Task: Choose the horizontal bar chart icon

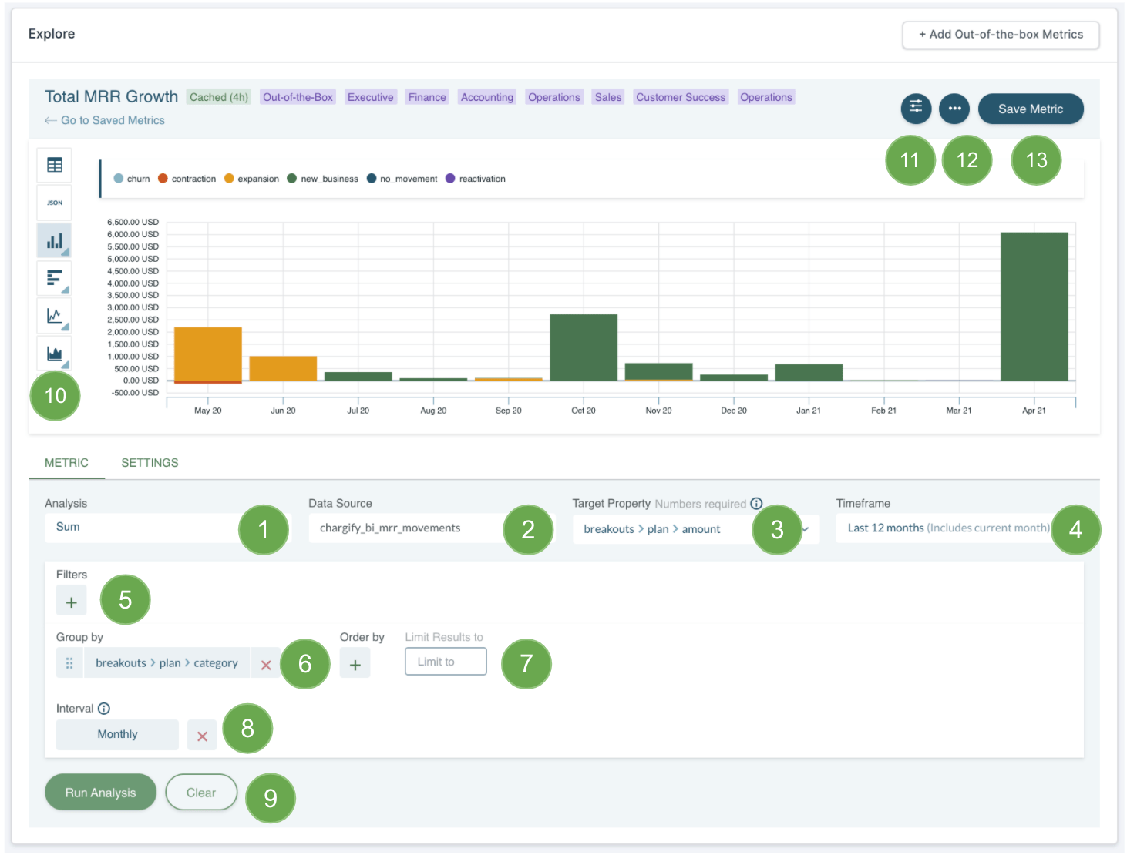Action: pos(54,278)
